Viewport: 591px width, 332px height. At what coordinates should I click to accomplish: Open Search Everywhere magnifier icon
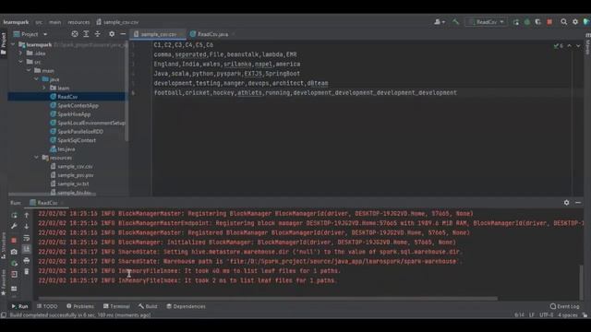click(563, 22)
